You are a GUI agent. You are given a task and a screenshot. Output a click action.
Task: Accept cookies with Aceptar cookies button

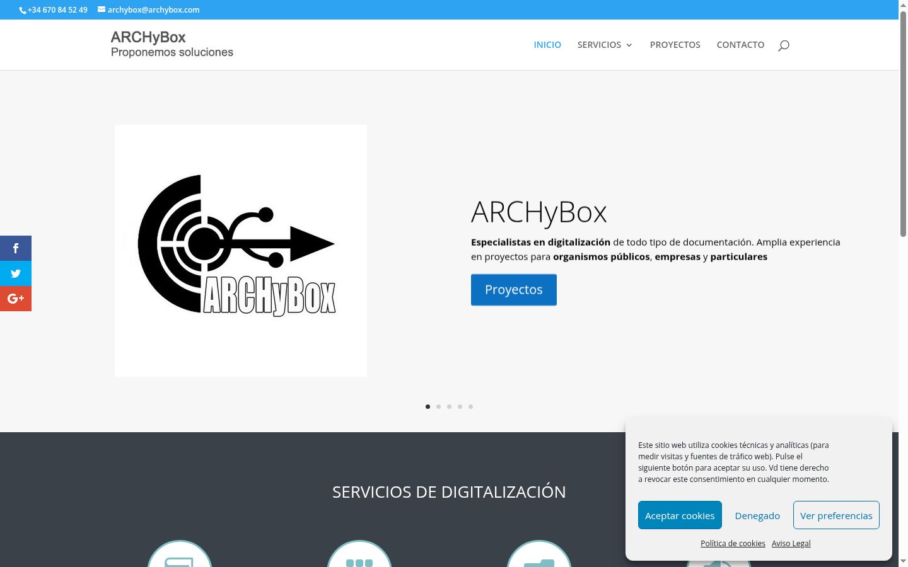pos(680,515)
